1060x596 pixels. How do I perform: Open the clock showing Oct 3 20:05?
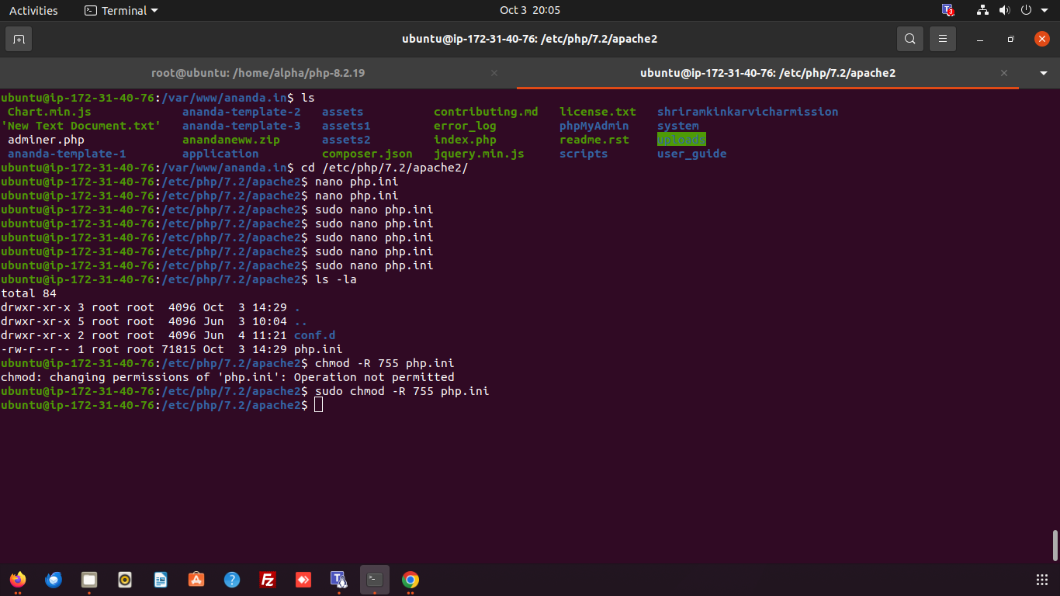529,10
